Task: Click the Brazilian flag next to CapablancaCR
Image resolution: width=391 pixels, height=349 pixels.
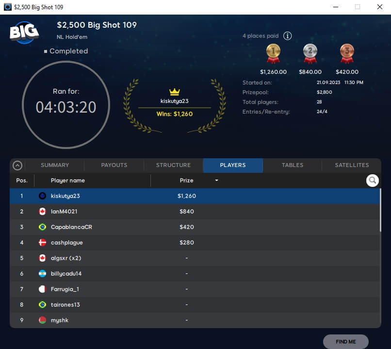Action: (x=42, y=227)
